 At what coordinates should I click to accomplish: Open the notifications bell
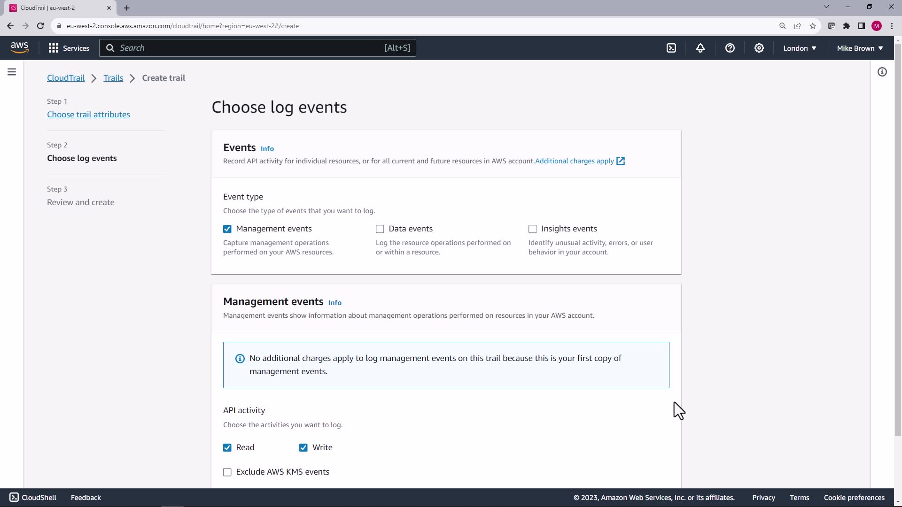point(700,48)
